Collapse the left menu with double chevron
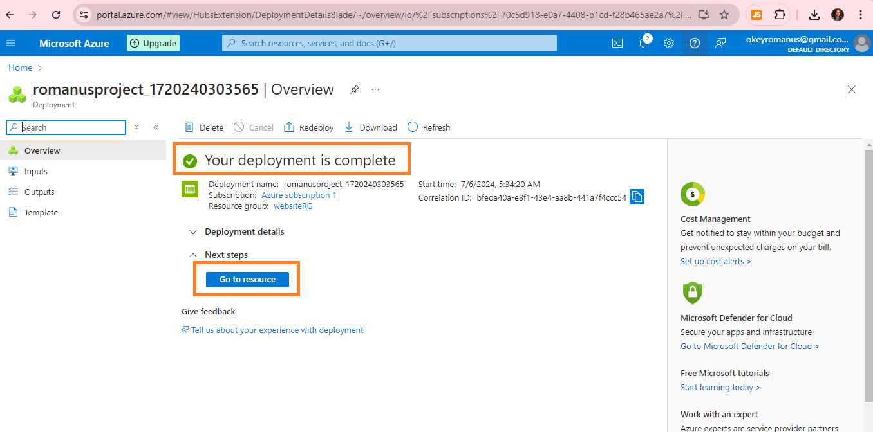This screenshot has width=873, height=432. pyautogui.click(x=156, y=127)
